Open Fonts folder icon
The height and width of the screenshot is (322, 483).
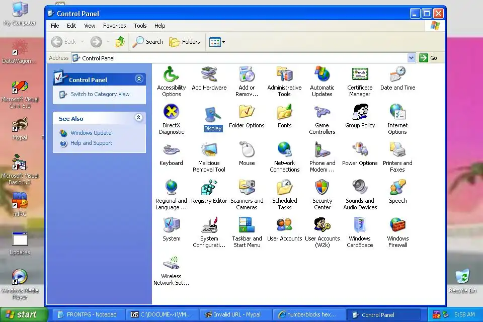(x=284, y=112)
